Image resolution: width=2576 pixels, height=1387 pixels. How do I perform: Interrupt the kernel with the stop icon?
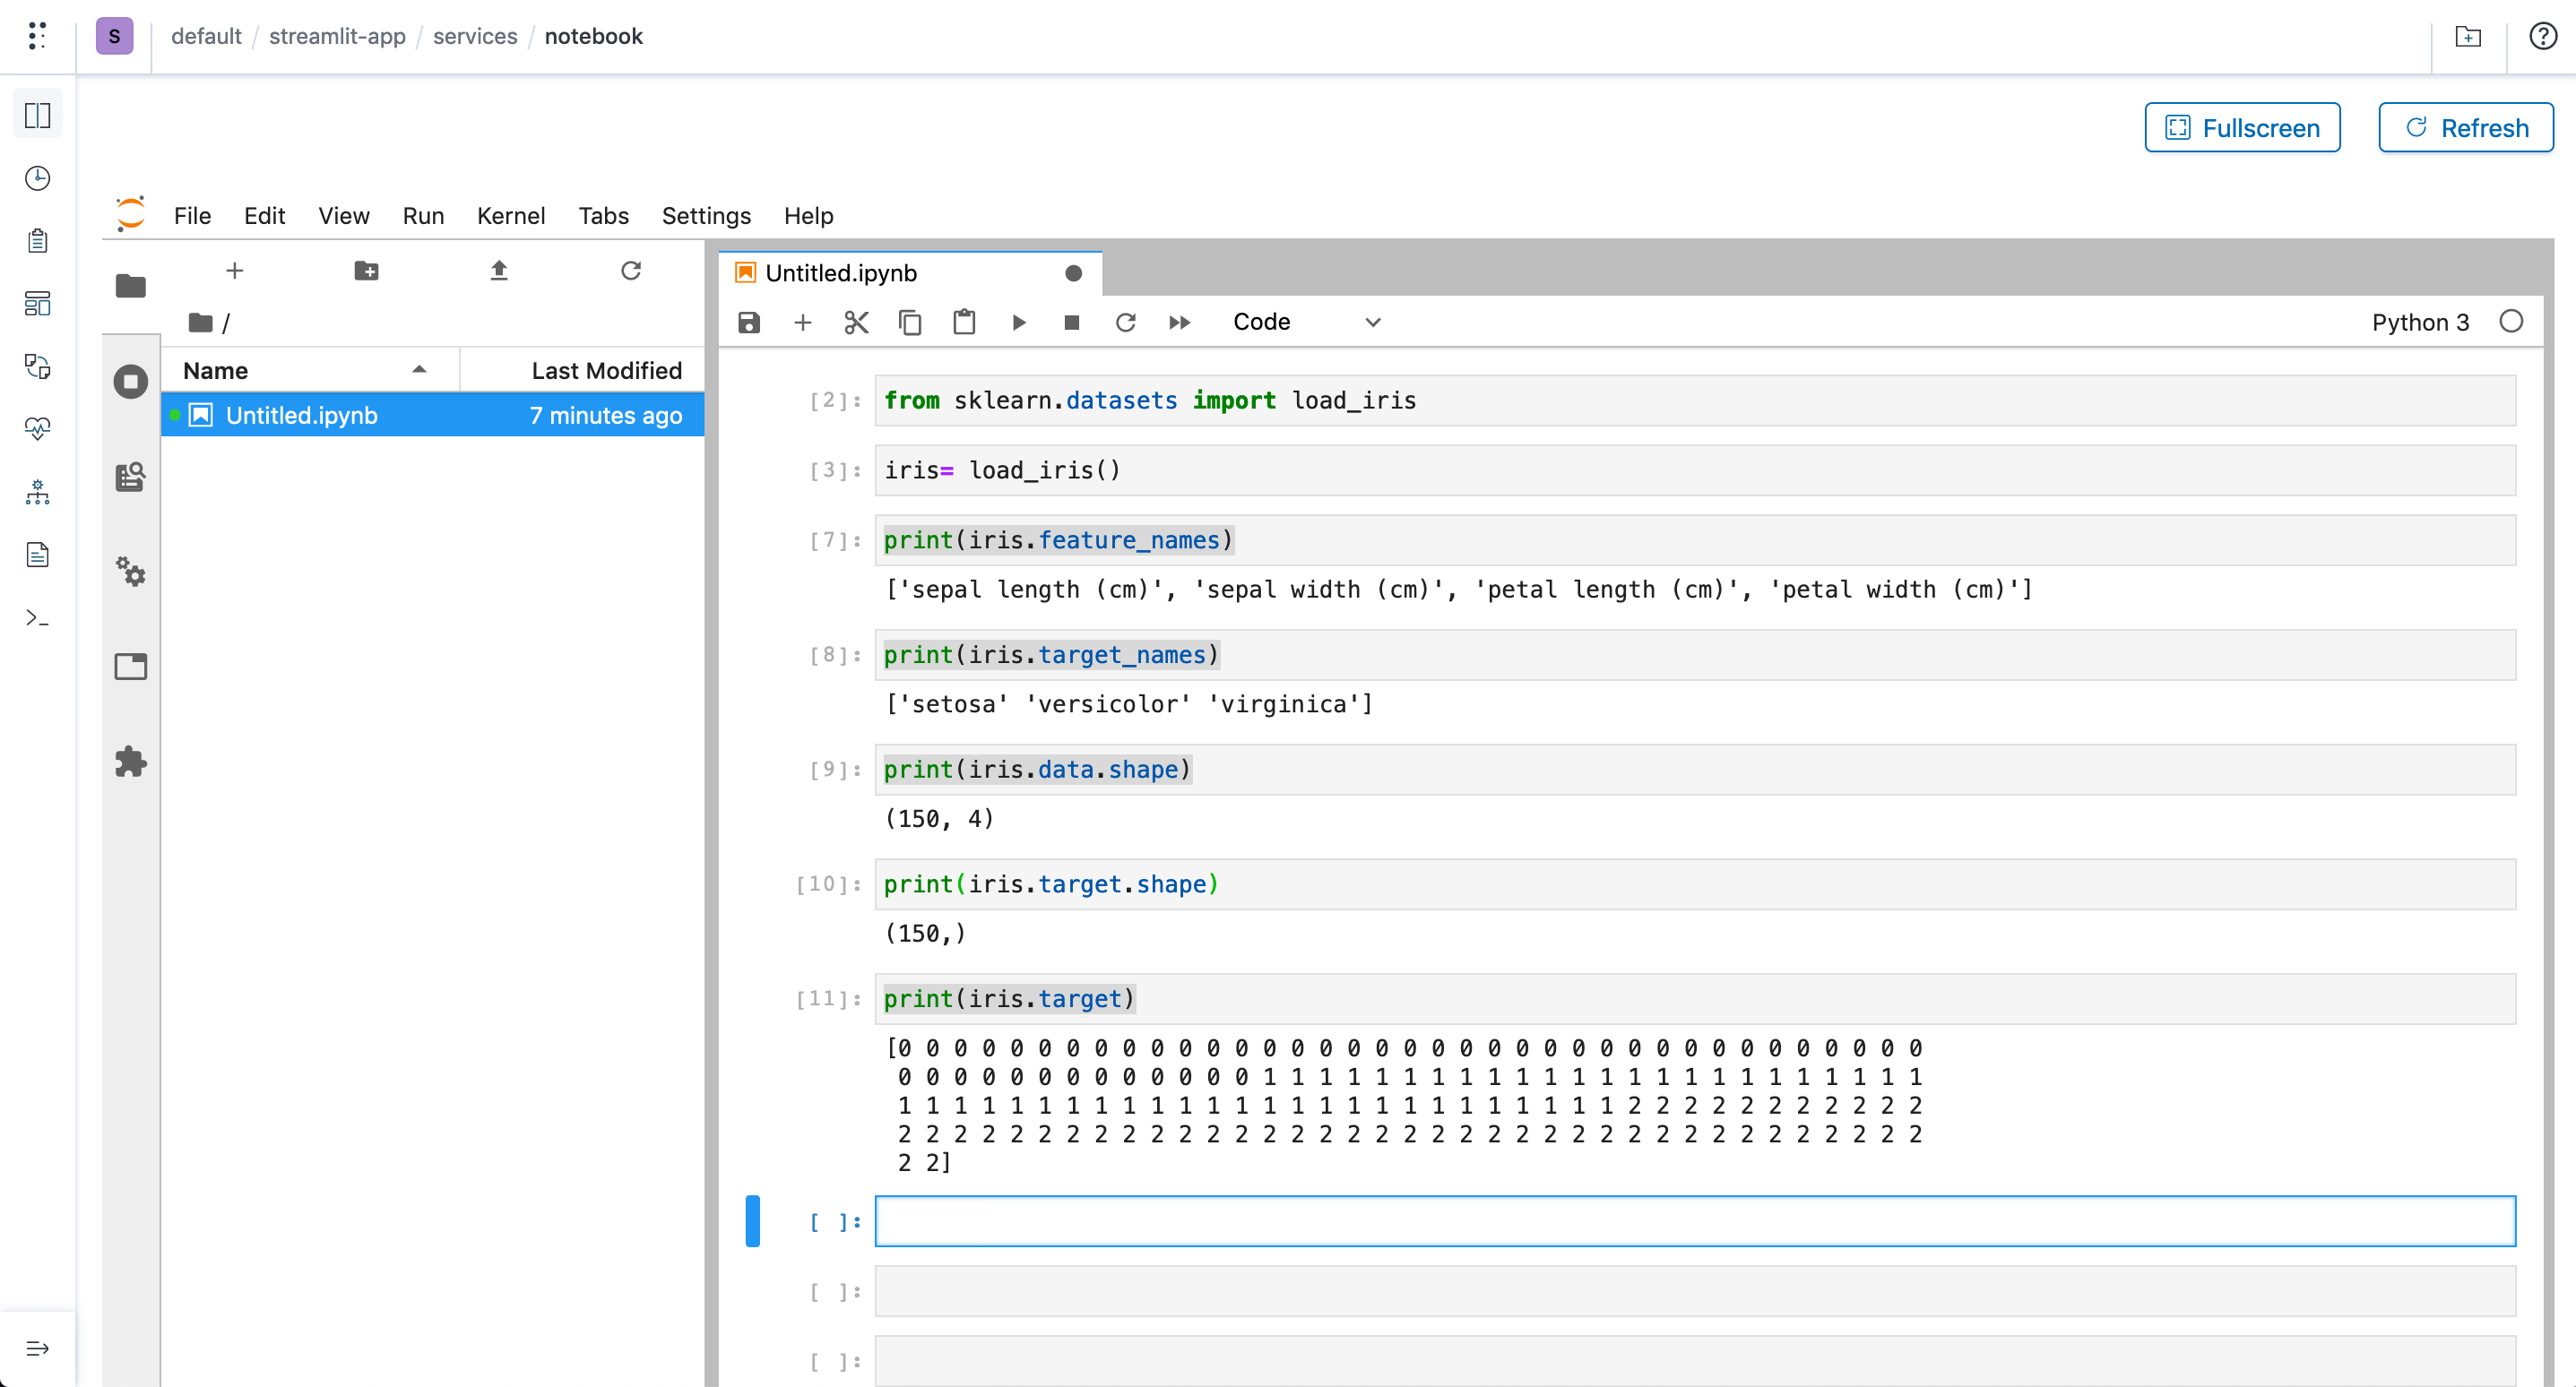[1072, 322]
